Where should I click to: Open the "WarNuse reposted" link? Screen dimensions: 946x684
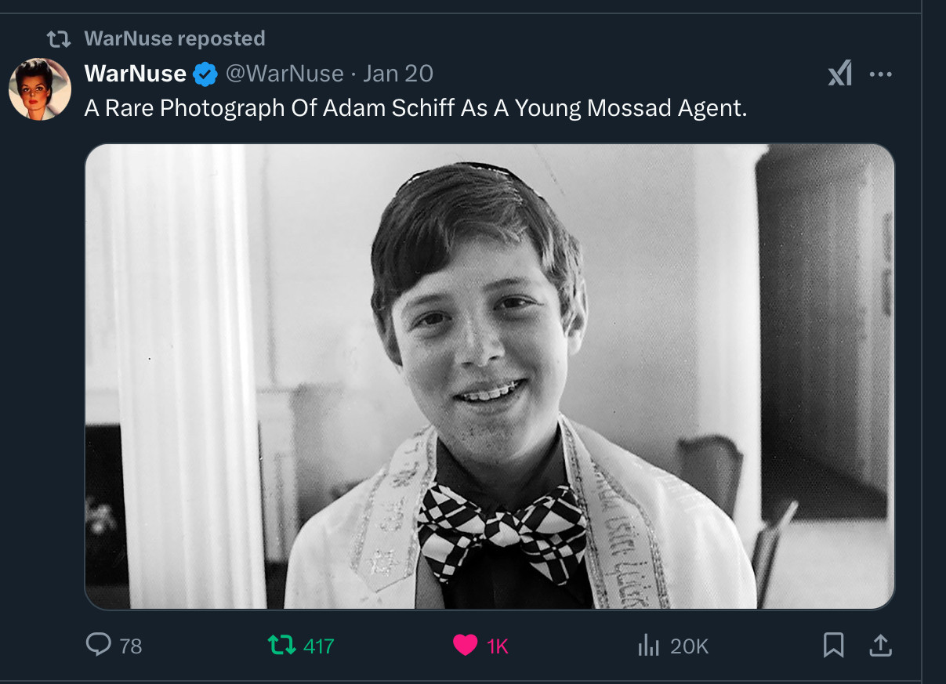pyautogui.click(x=174, y=38)
